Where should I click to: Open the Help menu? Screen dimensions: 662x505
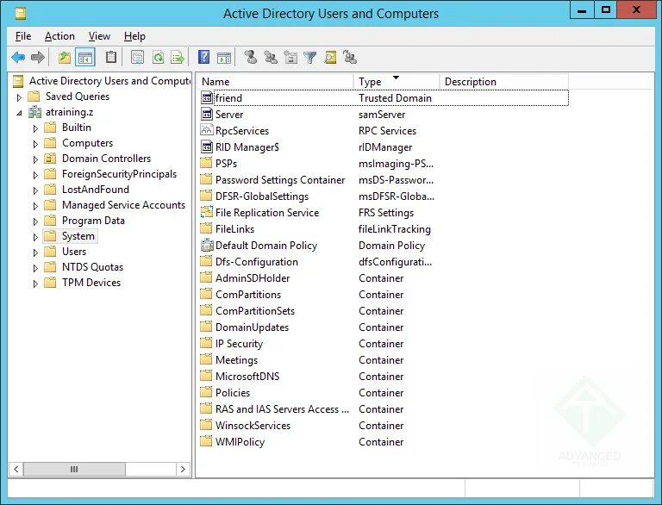[x=134, y=36]
